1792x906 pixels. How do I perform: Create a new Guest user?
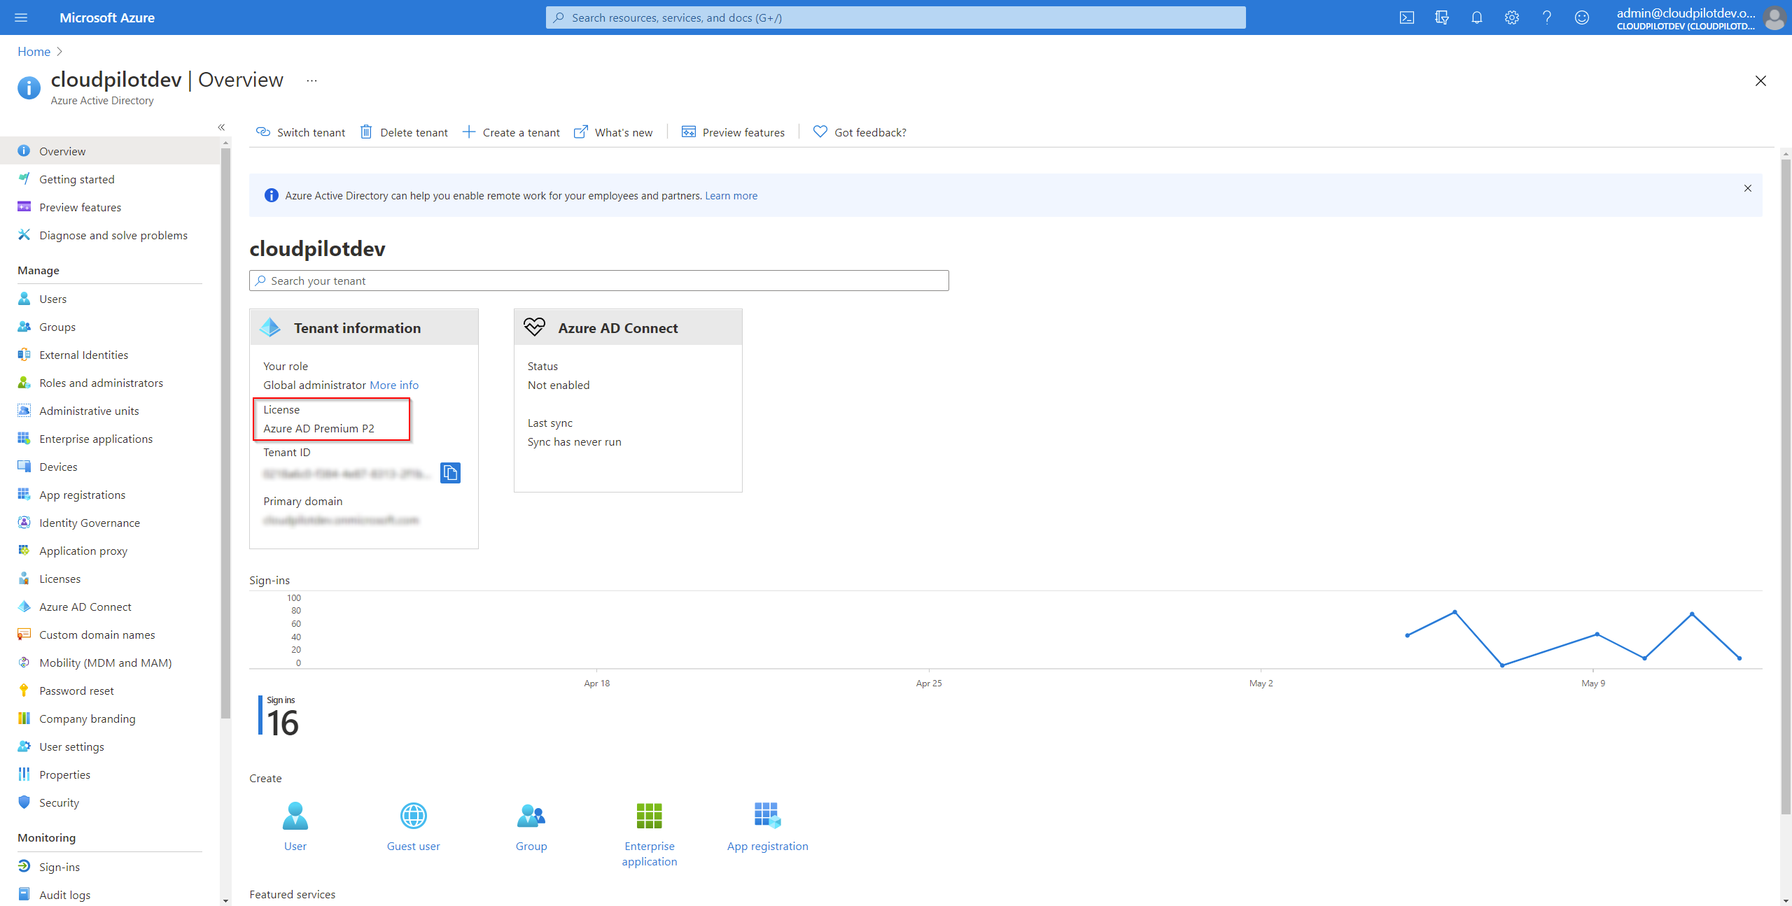413,826
